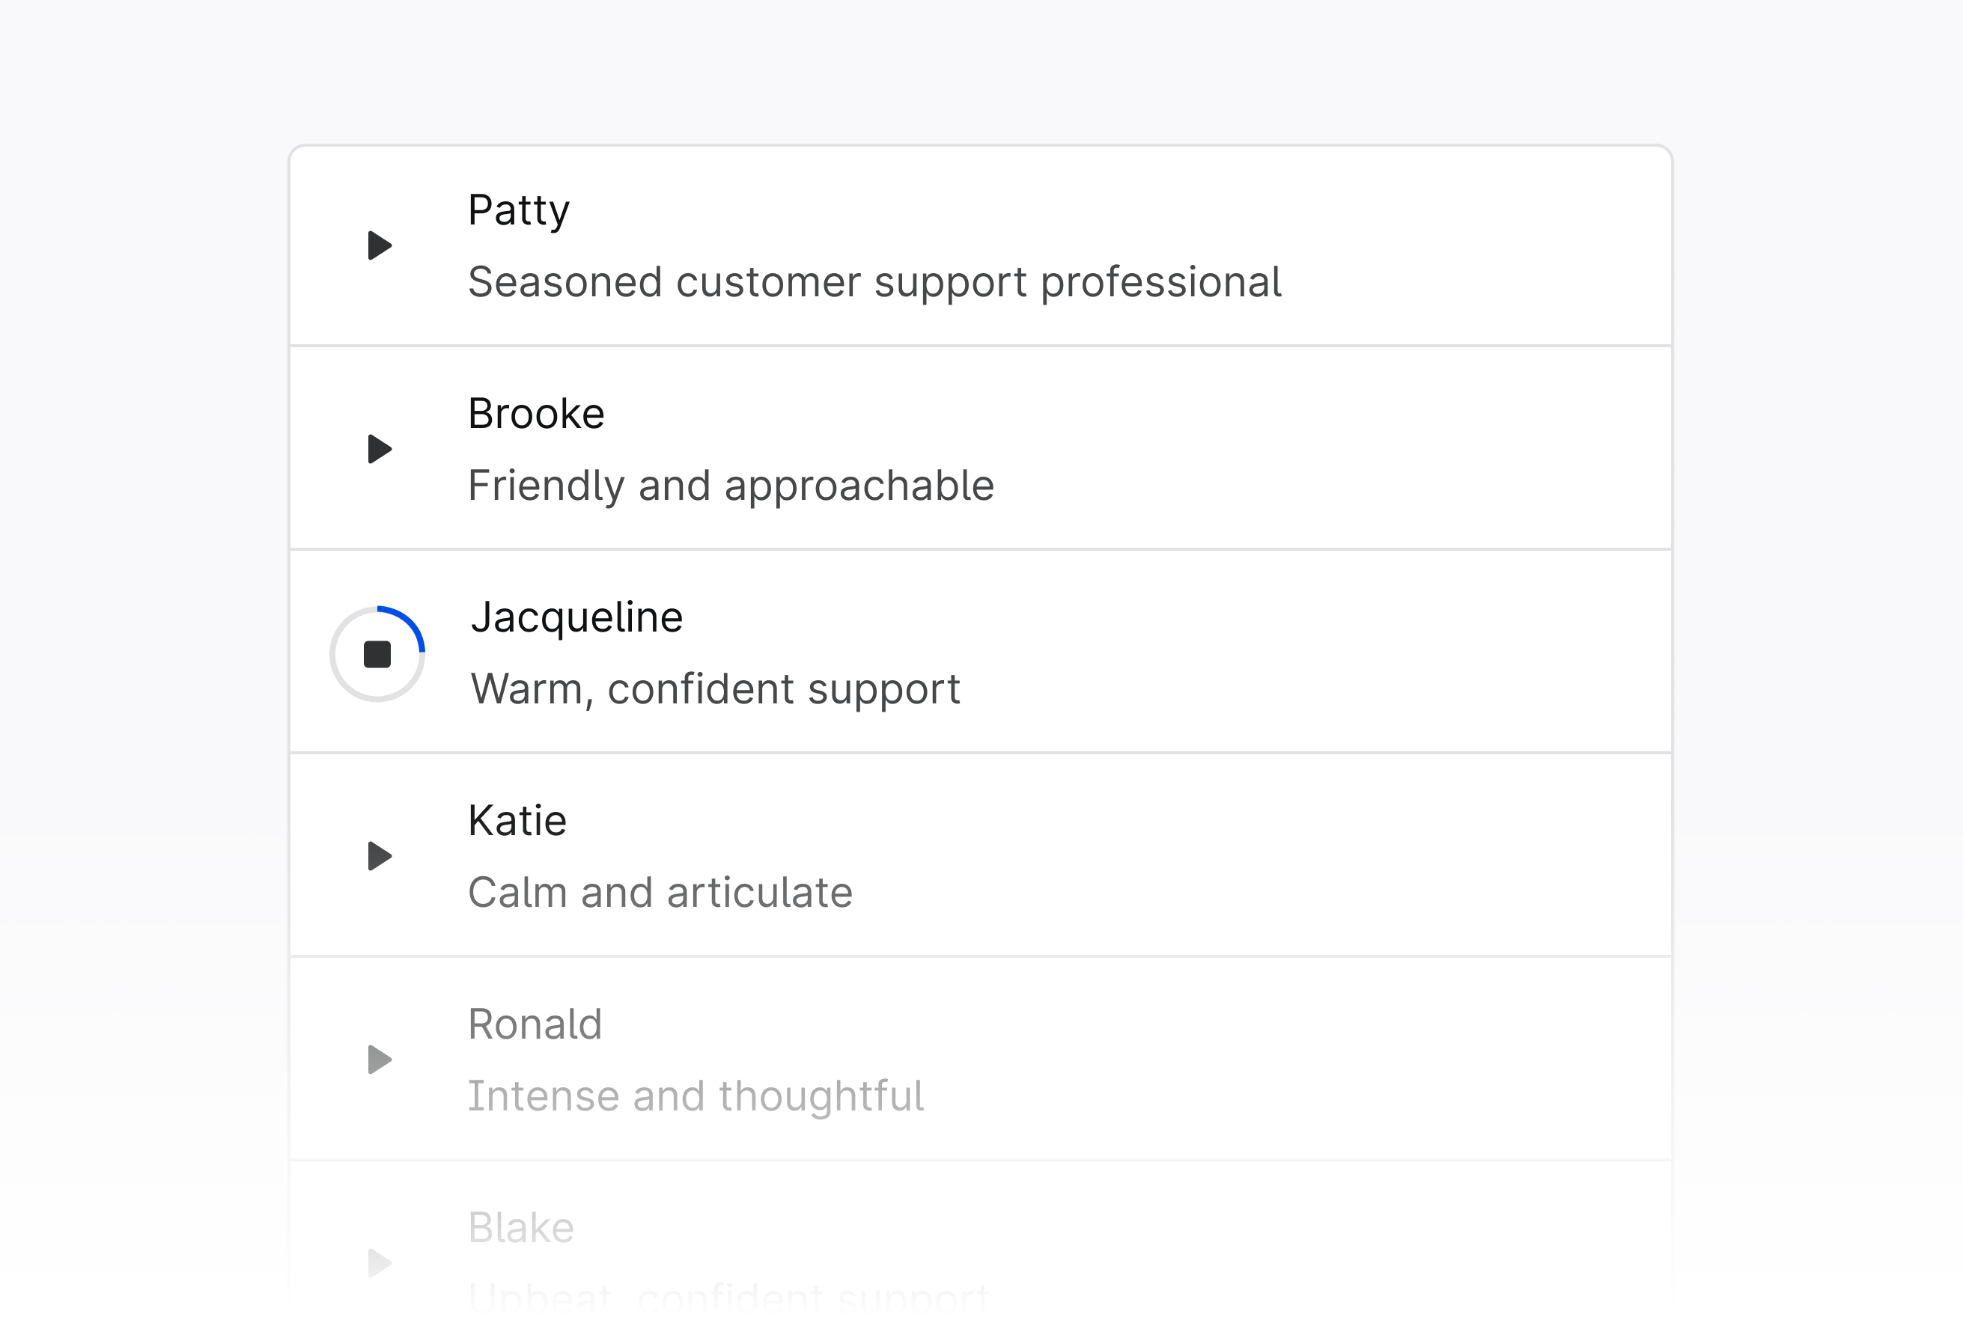Select the Jacqueline voice name
1963x1317 pixels.
576,617
